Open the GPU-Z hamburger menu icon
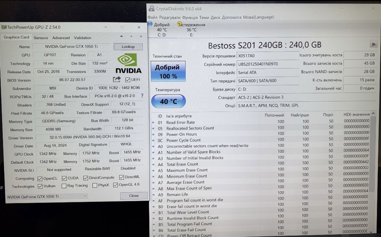 [141, 37]
